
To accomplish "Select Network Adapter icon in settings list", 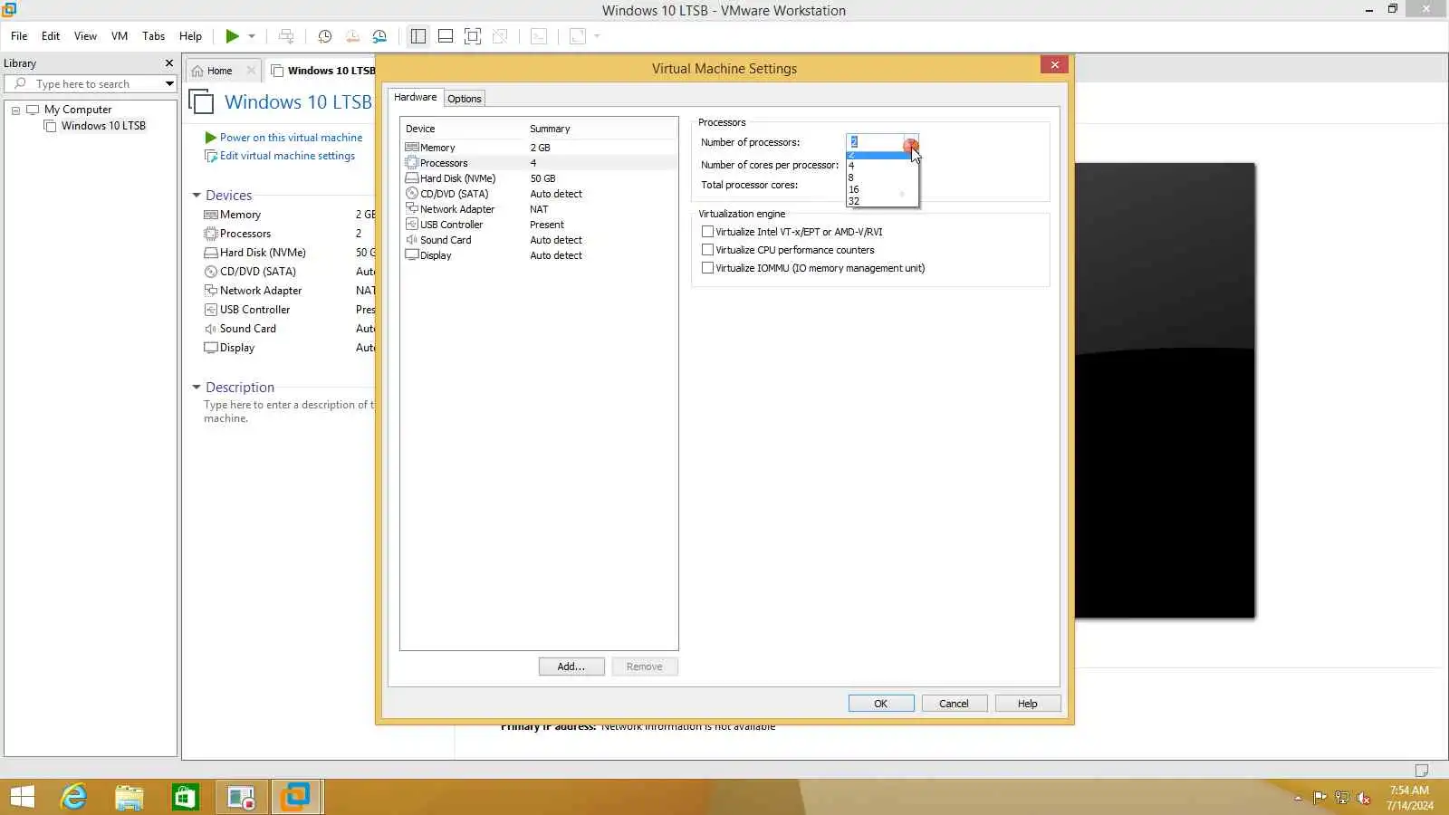I will click(412, 209).
